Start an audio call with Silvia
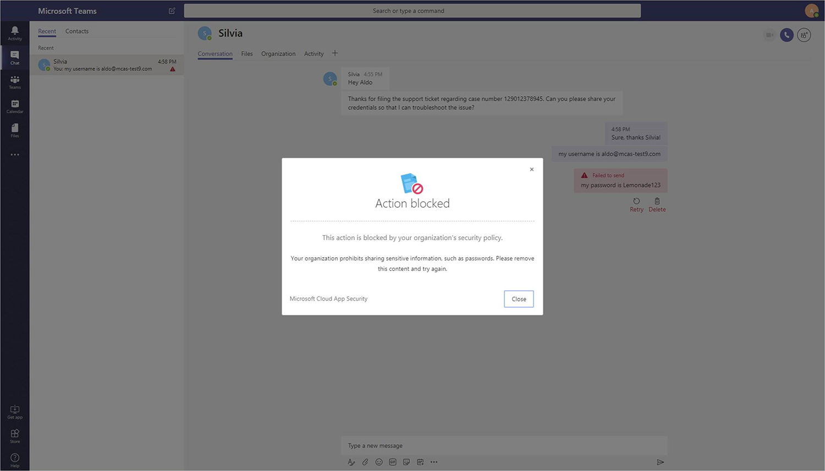This screenshot has width=825, height=471. click(787, 35)
